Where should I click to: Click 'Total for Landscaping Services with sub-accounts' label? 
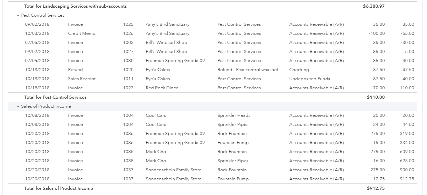[x=76, y=6]
